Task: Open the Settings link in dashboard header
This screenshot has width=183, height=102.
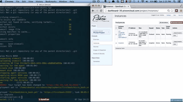Action: click(x=169, y=15)
